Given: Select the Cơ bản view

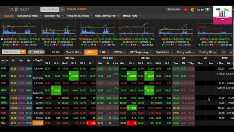Looking at the screenshot, I should 56,52.
